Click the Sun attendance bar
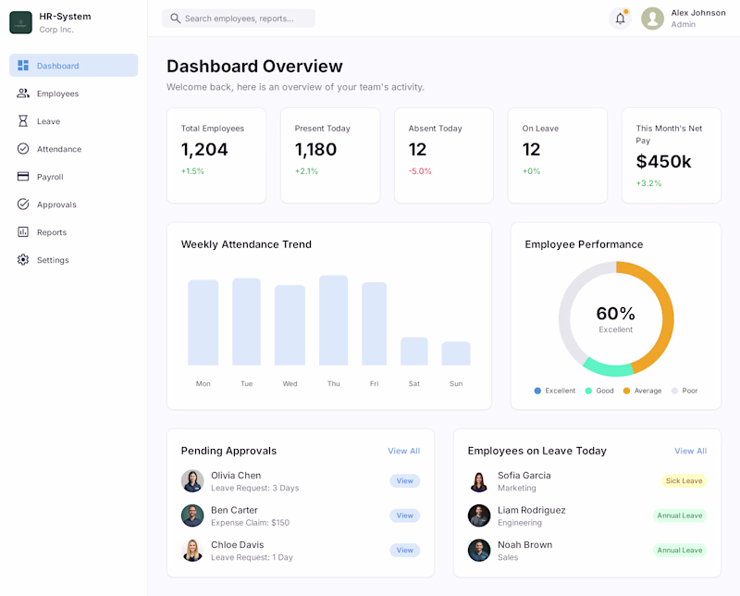The width and height of the screenshot is (740, 596). (x=456, y=354)
